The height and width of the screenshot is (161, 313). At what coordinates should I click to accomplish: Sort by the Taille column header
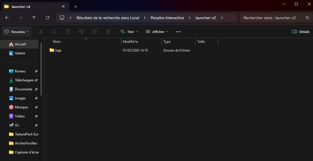207,42
